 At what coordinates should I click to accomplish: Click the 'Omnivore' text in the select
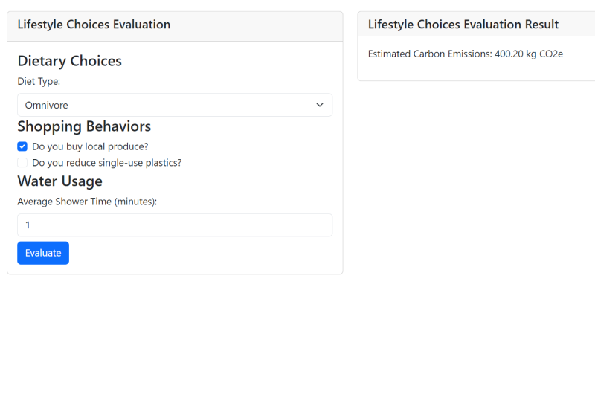coord(46,106)
